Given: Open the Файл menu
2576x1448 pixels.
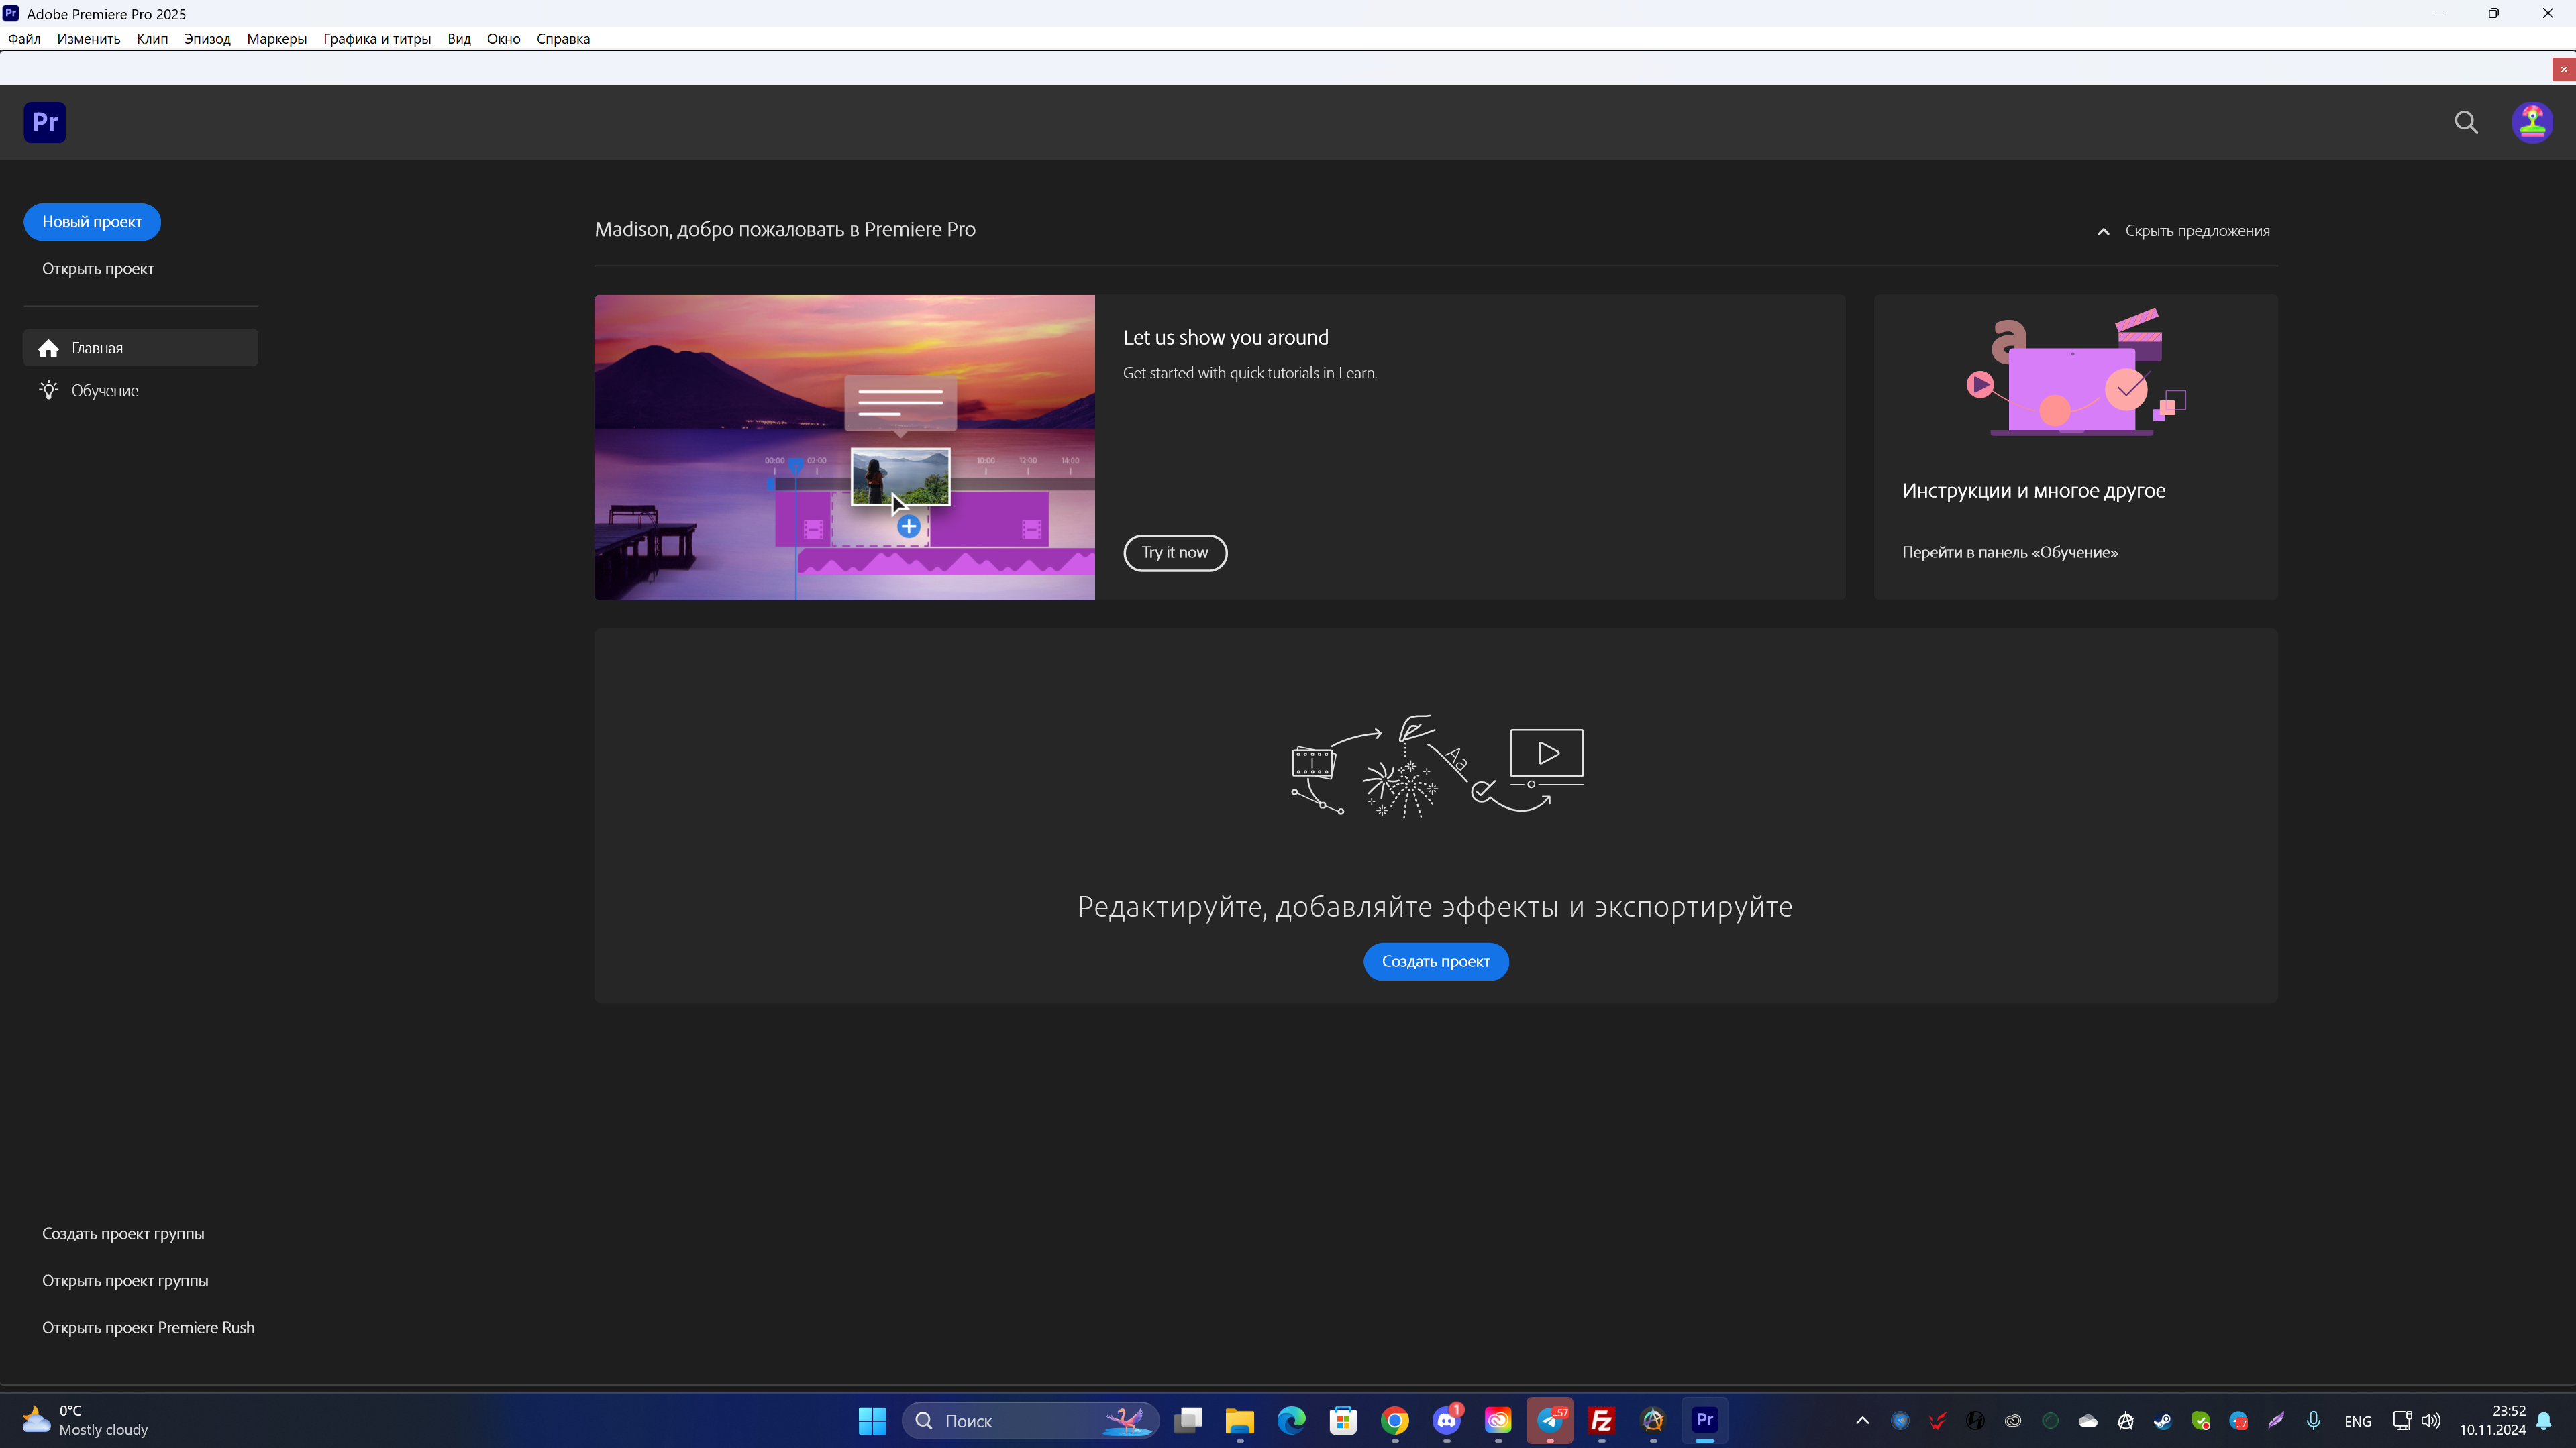Looking at the screenshot, I should point(24,39).
